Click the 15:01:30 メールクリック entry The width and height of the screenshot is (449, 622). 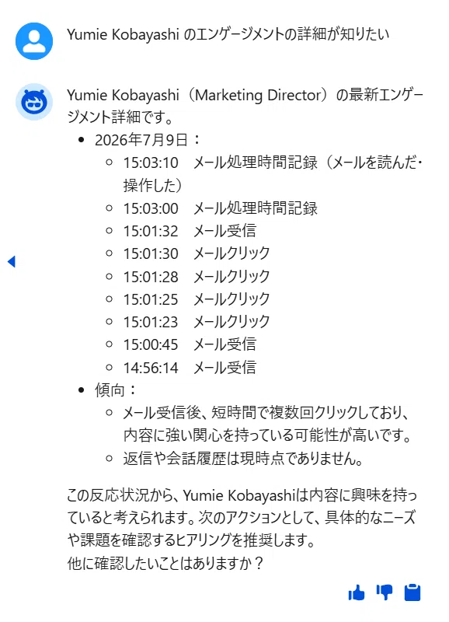[197, 253]
